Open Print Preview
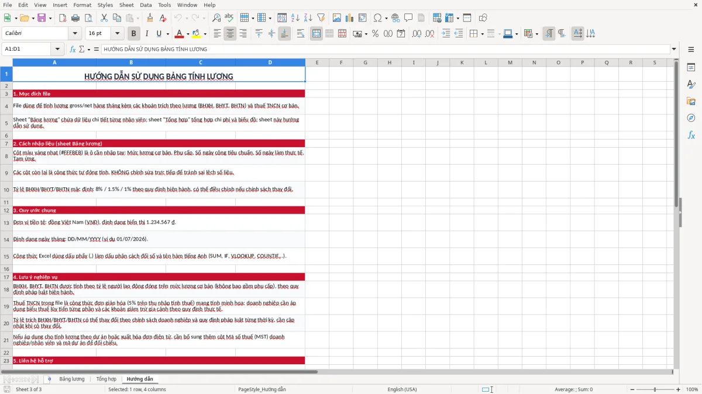 (x=88, y=18)
